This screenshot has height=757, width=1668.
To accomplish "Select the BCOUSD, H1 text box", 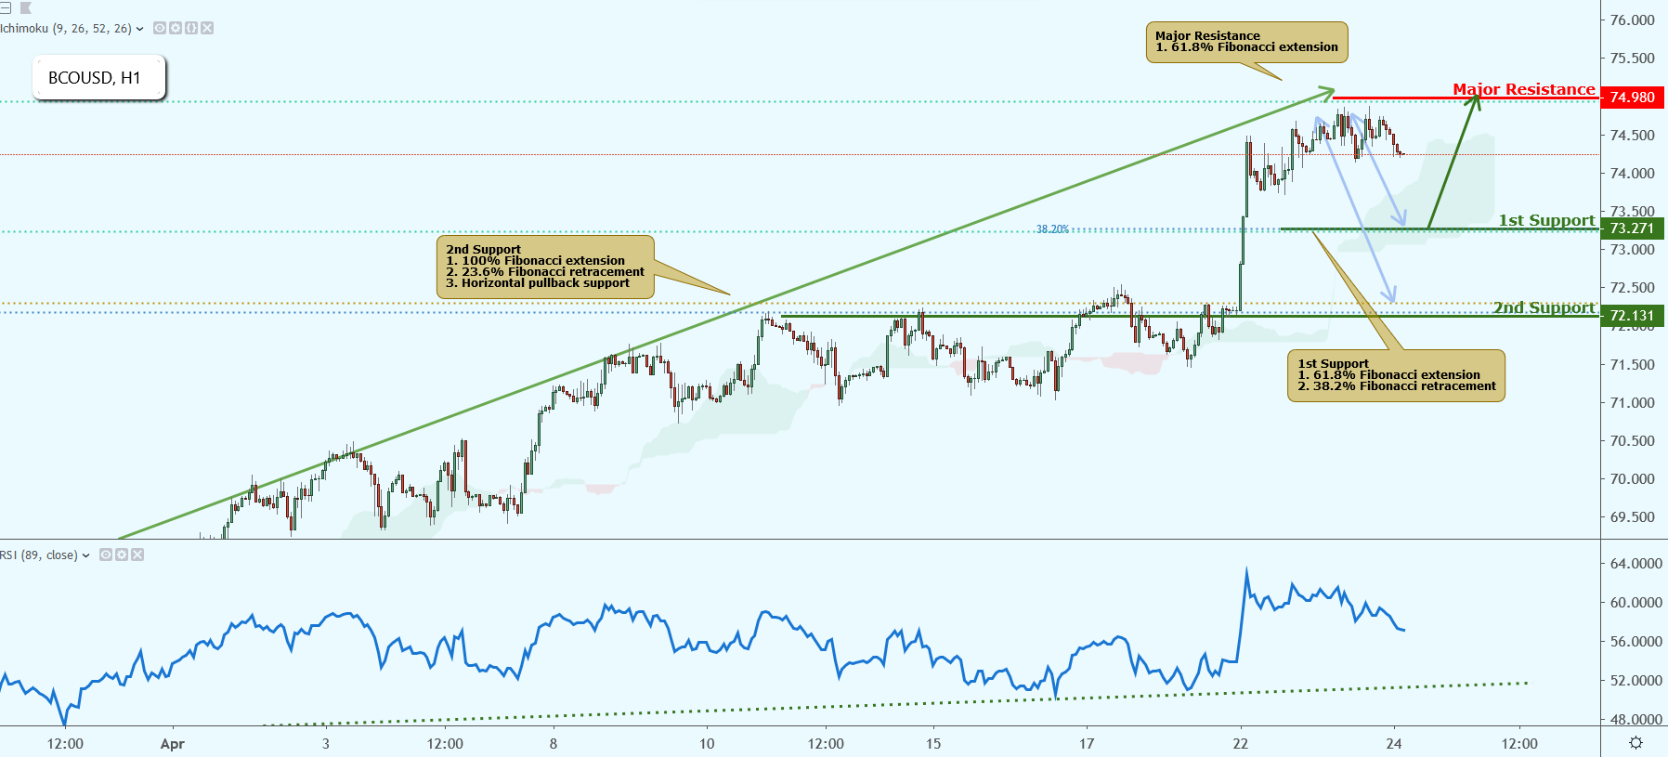I will point(99,78).
